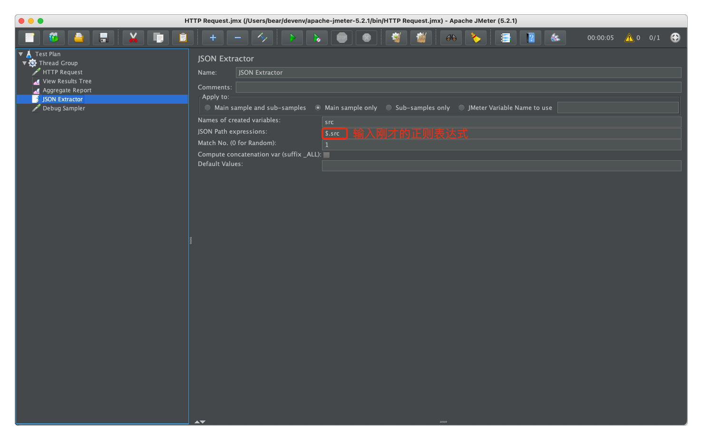Edit Names of created variables field
This screenshot has width=702, height=440.
point(501,122)
